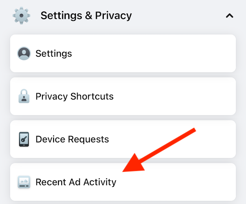Click the "Settings" text label
Screen dimensions: 246x204
point(54,53)
